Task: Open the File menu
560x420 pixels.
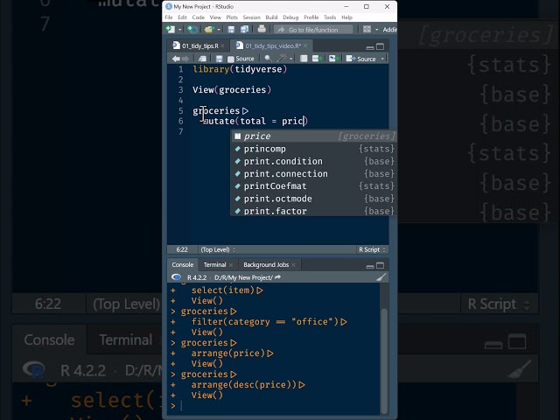Action: (169, 17)
